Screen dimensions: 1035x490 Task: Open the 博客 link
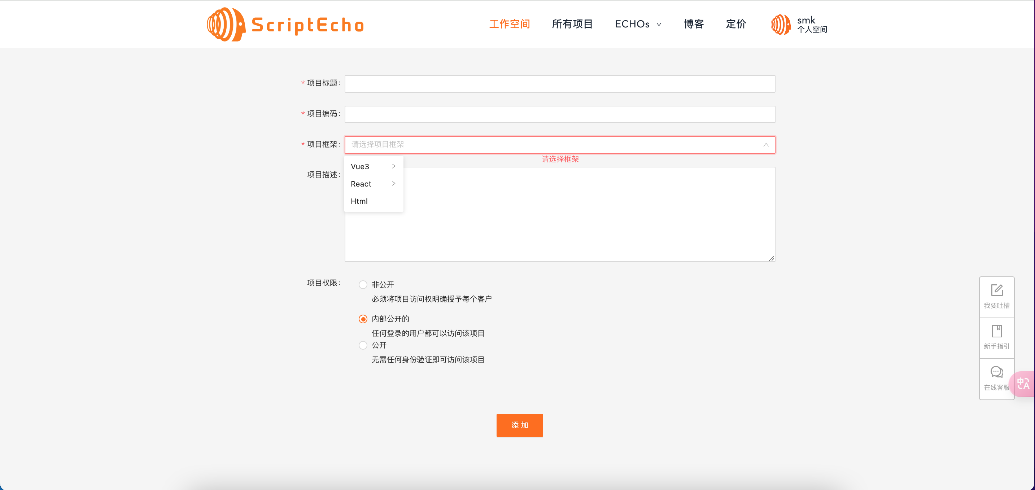point(694,25)
